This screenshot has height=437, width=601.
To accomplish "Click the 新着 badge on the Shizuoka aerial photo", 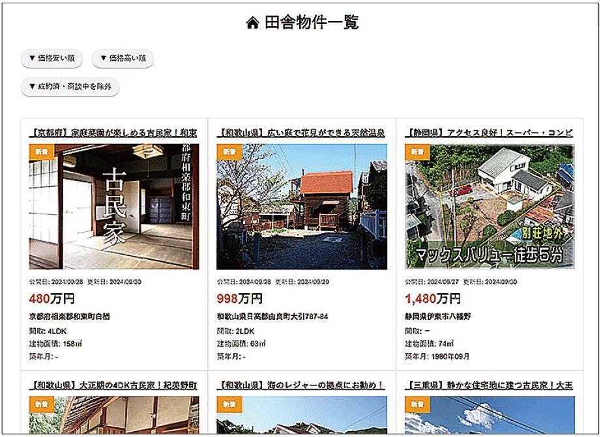I will 415,152.
